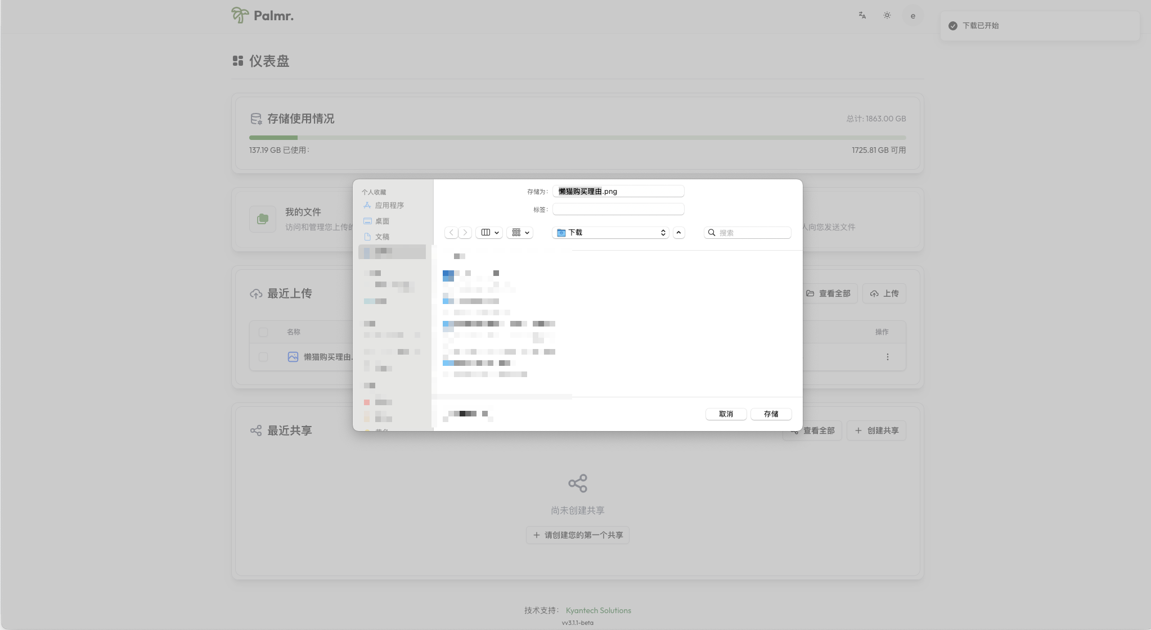
Task: Open the three-dot actions menu for file
Action: pos(888,357)
